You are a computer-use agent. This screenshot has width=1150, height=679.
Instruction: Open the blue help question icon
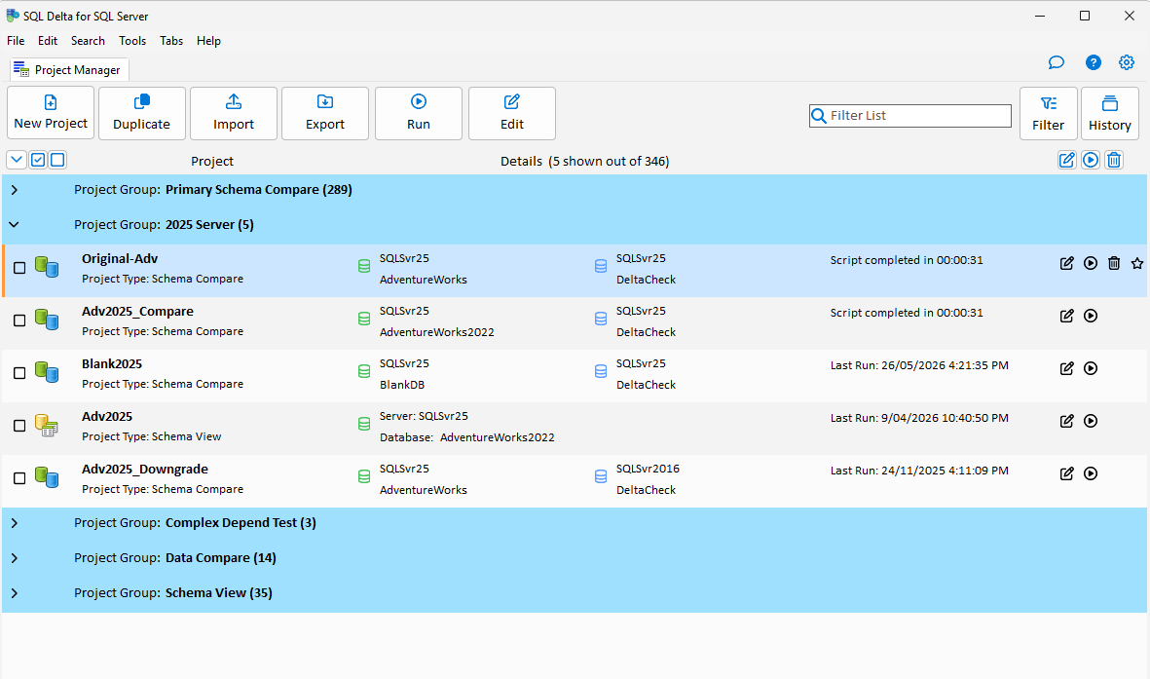[x=1093, y=62]
